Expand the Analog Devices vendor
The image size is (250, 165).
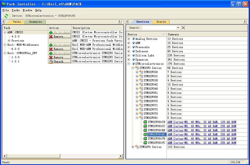(x=129, y=39)
